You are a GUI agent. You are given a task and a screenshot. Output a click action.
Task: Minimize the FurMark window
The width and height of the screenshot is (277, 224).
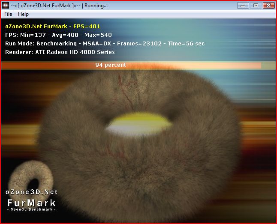pos(243,6)
